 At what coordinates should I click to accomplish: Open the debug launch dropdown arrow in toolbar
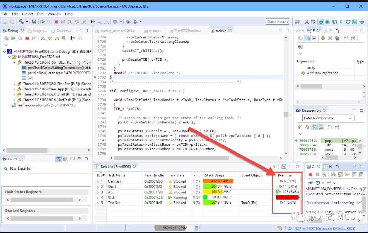click(141, 22)
